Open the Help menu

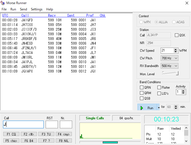pos(49,9)
